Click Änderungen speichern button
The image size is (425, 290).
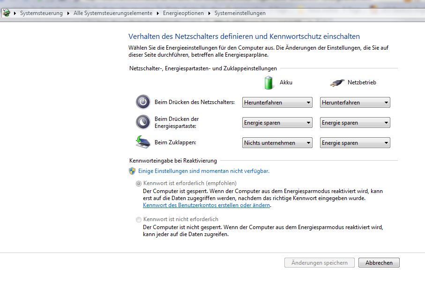click(319, 263)
